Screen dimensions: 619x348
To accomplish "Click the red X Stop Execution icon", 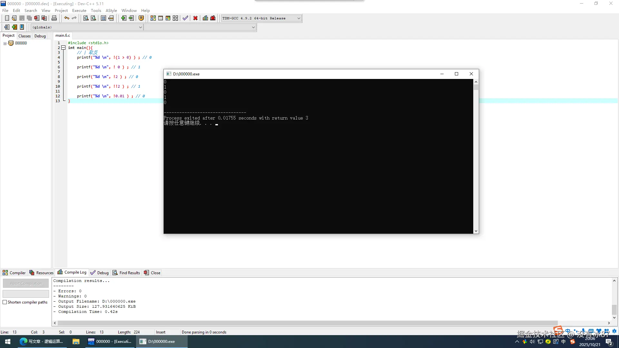I will click(x=195, y=18).
